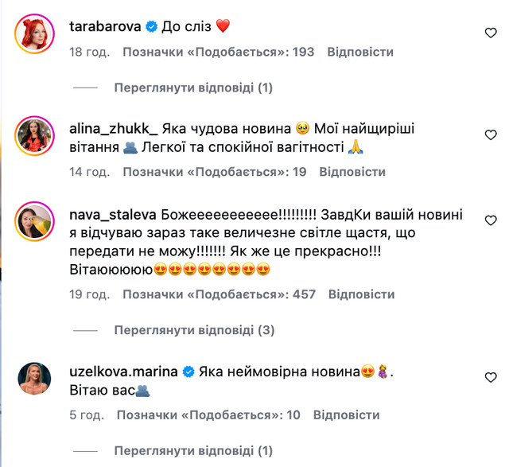The image size is (509, 467).
Task: Expand the single reply under tarabarova's comment
Action: coord(193,88)
